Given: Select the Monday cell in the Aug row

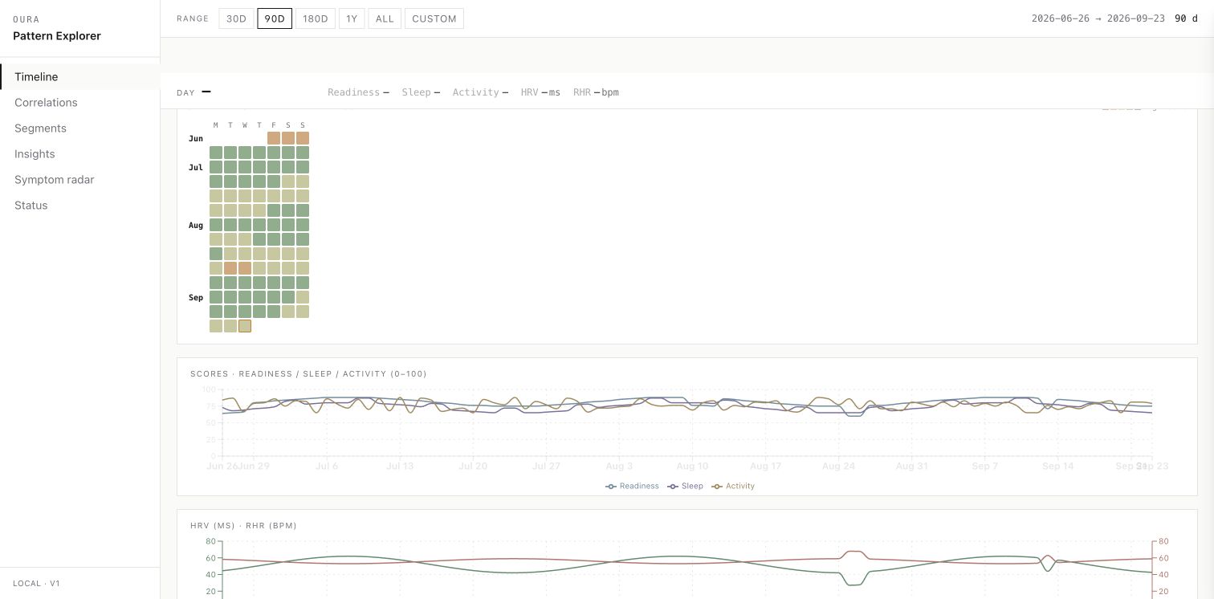Looking at the screenshot, I should pyautogui.click(x=216, y=225).
